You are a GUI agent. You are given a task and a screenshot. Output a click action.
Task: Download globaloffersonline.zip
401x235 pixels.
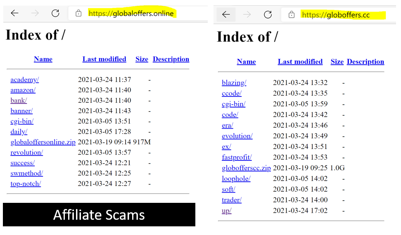click(43, 142)
